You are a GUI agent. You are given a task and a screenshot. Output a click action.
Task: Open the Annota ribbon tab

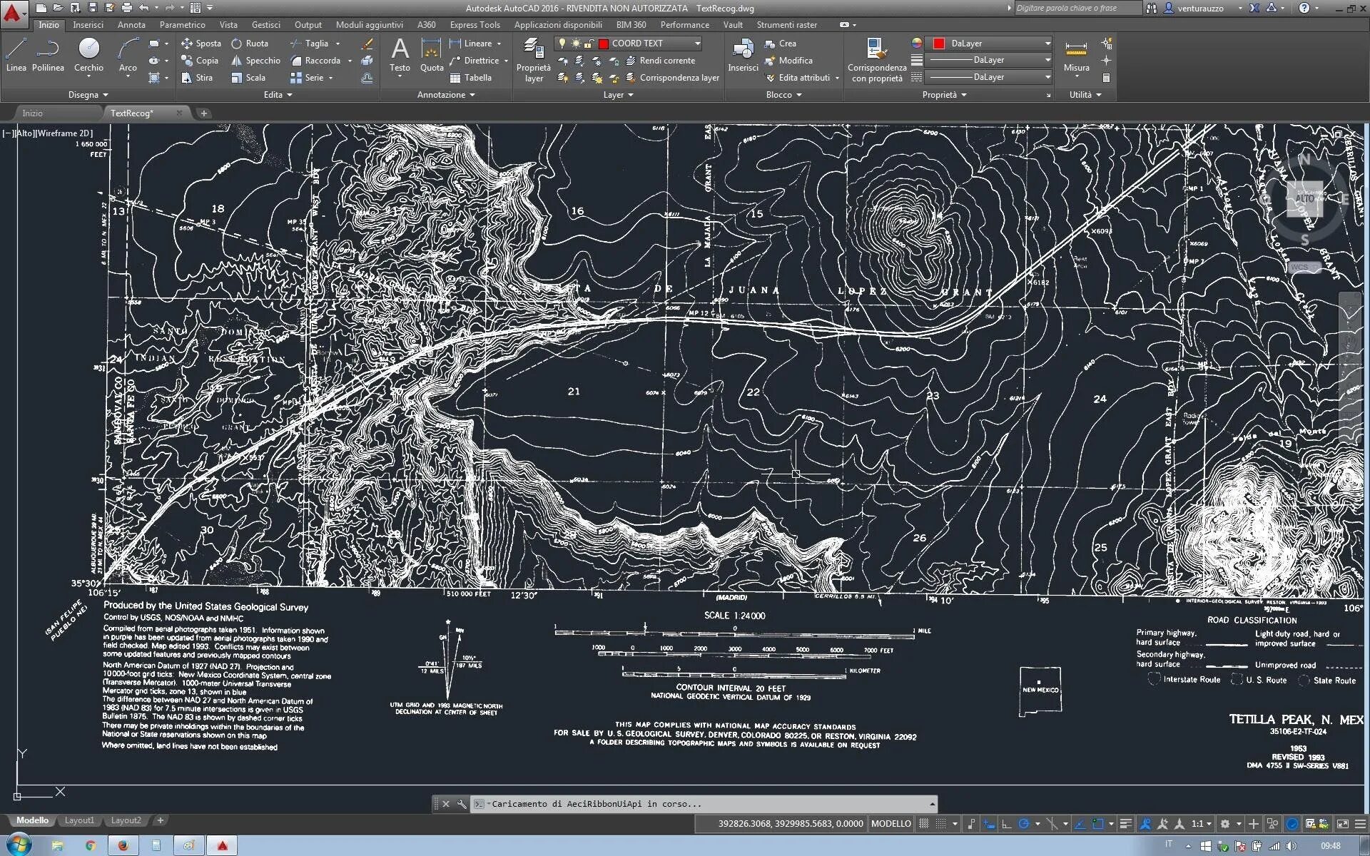point(131,25)
